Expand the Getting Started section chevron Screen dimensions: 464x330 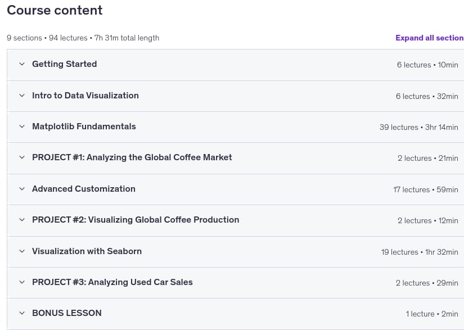tap(22, 64)
